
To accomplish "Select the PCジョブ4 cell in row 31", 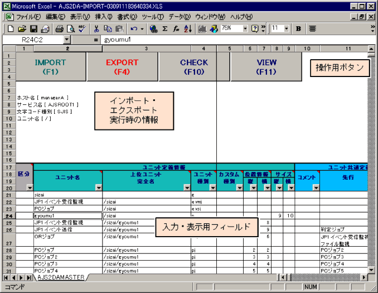I will tap(68, 271).
